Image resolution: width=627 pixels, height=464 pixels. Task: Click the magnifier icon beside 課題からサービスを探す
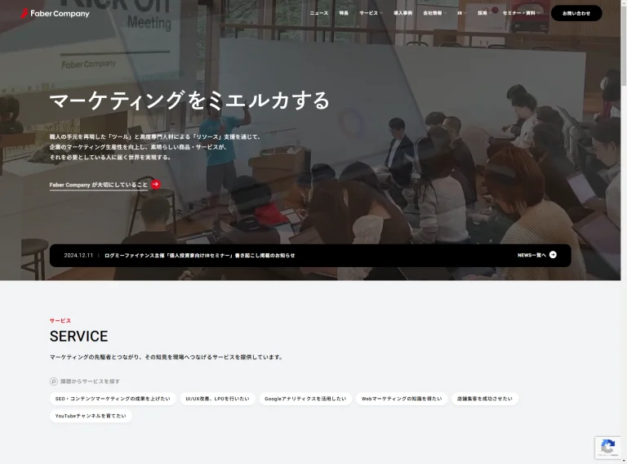coord(54,381)
